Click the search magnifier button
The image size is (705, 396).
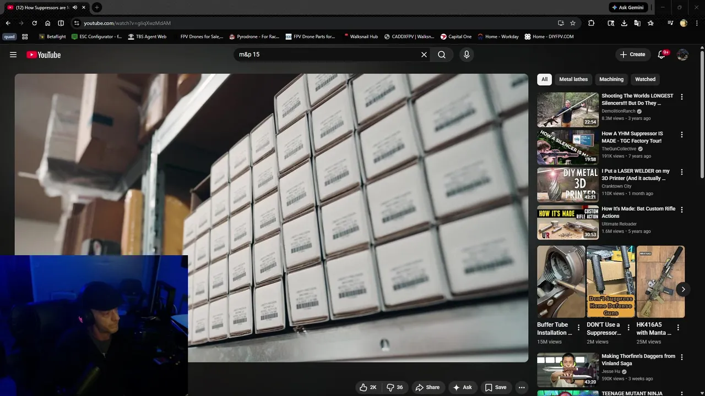[x=442, y=54]
